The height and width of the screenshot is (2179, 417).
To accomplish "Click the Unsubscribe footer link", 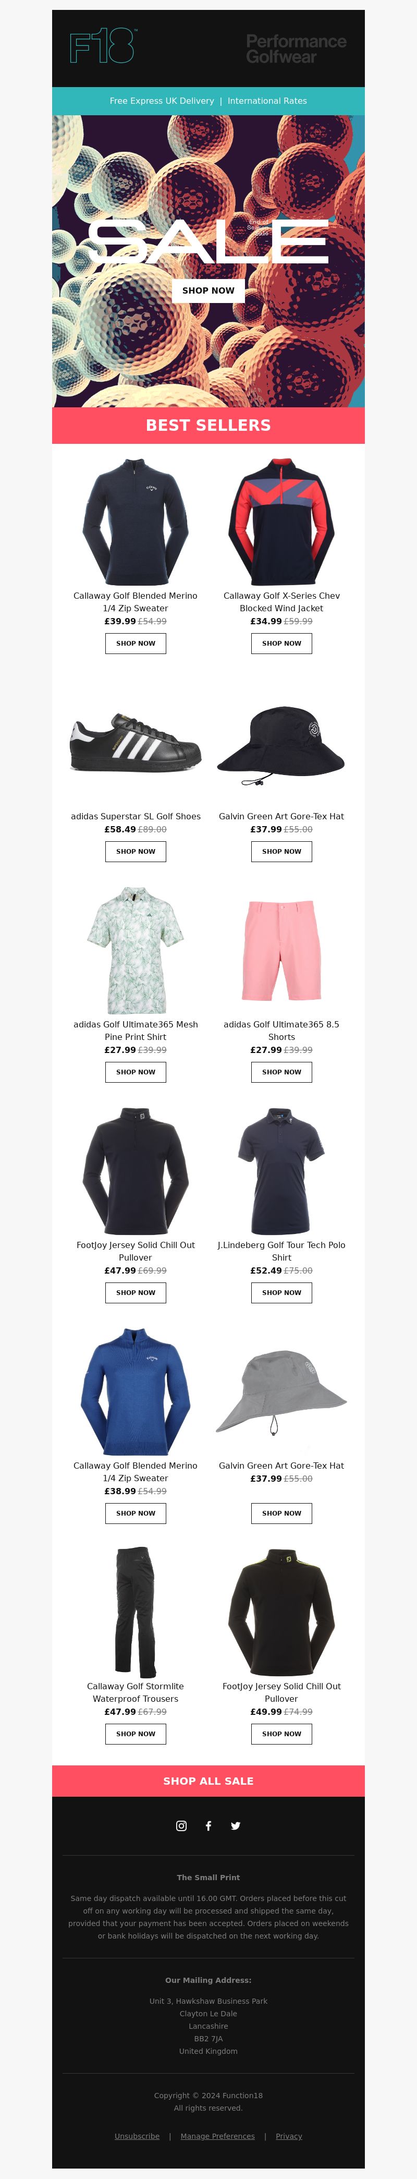I will pyautogui.click(x=137, y=2136).
